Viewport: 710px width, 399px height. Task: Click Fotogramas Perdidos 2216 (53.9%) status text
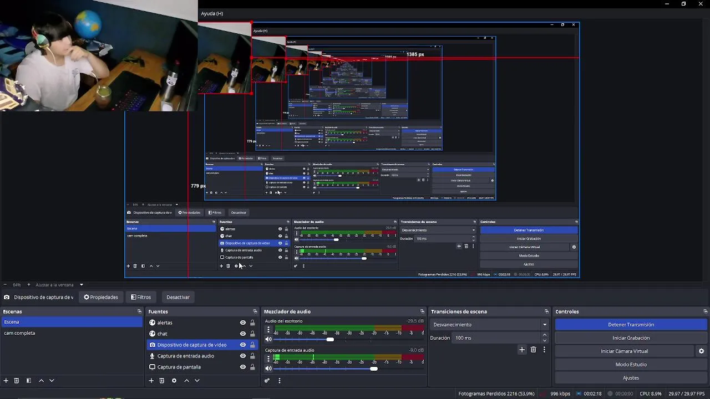pyautogui.click(x=496, y=394)
